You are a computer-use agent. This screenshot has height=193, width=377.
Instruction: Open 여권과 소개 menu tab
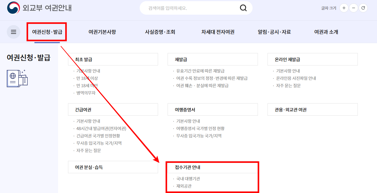pos(326,32)
